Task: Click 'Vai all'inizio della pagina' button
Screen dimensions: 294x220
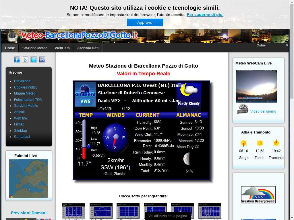Action: pos(168,216)
